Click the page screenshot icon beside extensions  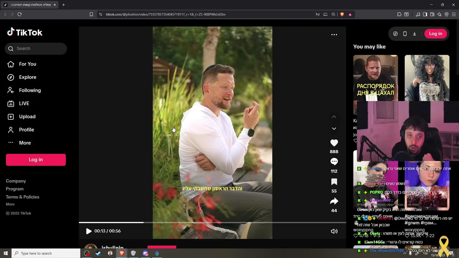pos(406,14)
